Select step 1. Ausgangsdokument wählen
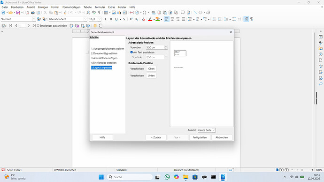This screenshot has height=182, width=324. coord(108,49)
